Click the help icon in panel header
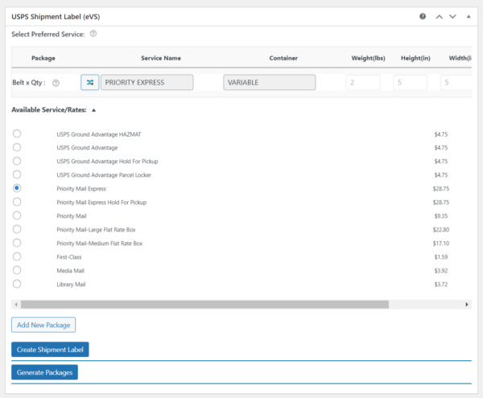The width and height of the screenshot is (483, 398). click(x=423, y=16)
